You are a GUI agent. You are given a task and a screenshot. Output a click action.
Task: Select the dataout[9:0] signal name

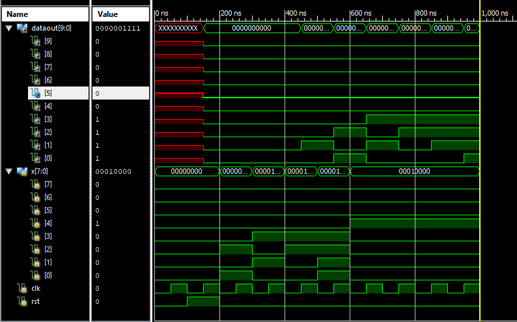tap(51, 29)
